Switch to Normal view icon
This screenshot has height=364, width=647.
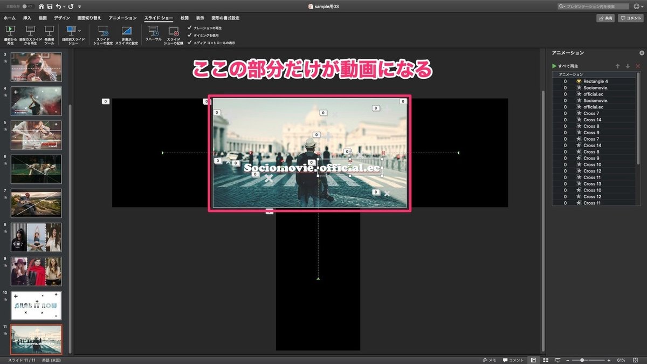(x=533, y=360)
